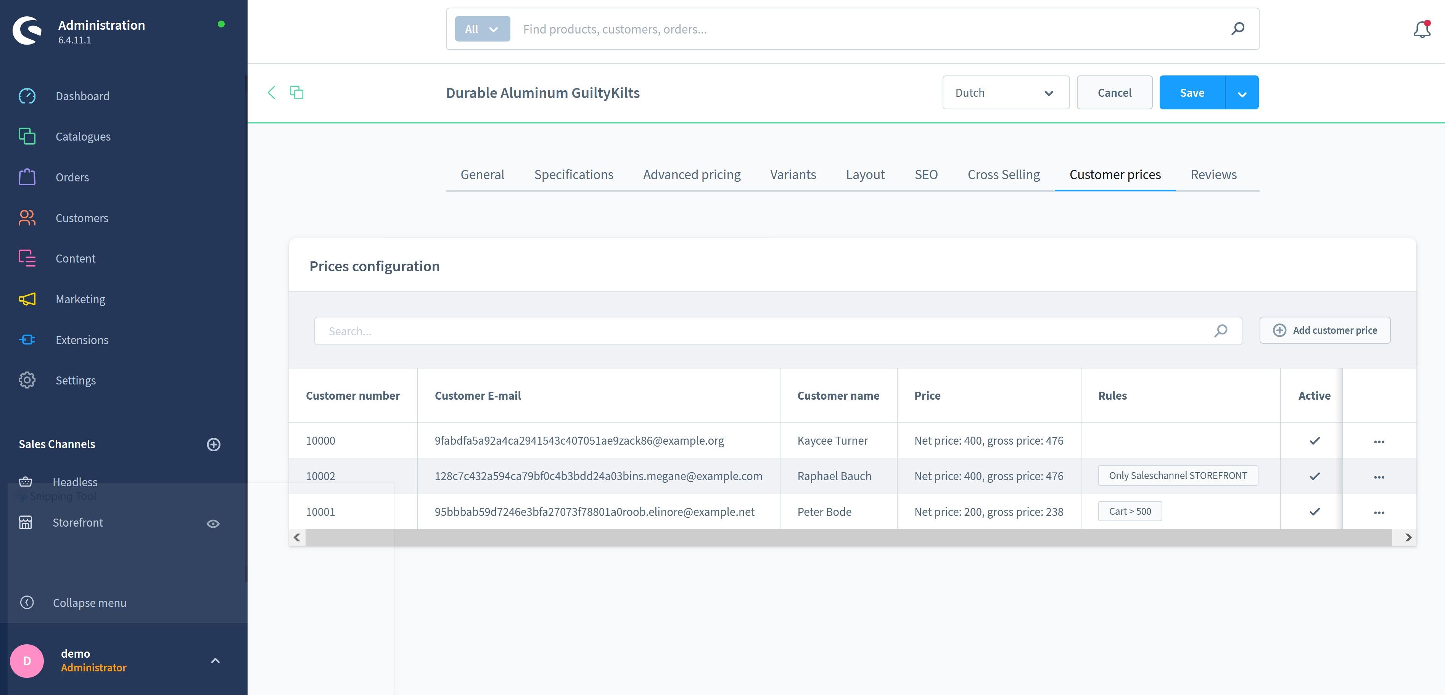
Task: Toggle Storefront visibility eye icon
Action: (x=213, y=524)
